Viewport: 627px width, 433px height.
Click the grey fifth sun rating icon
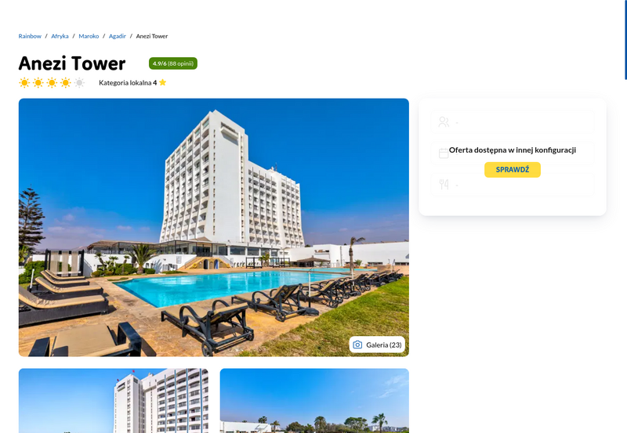pos(79,83)
